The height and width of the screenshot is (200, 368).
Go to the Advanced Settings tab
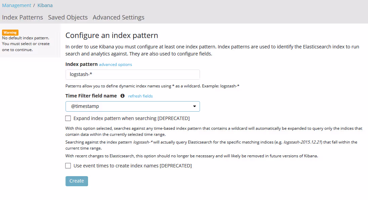point(118,17)
